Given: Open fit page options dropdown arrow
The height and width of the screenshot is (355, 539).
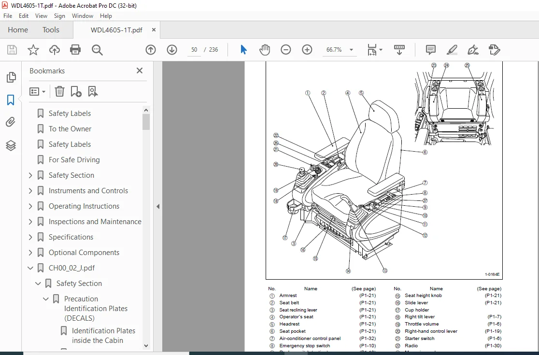Looking at the screenshot, I should [x=381, y=50].
